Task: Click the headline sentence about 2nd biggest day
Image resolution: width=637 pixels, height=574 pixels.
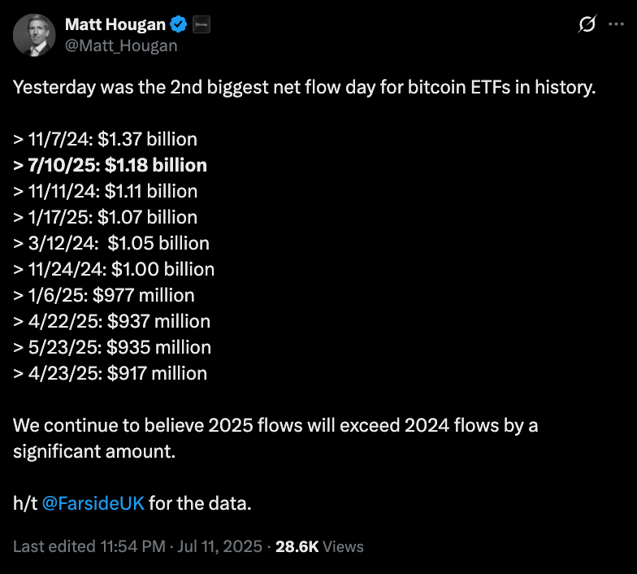Action: [x=304, y=88]
